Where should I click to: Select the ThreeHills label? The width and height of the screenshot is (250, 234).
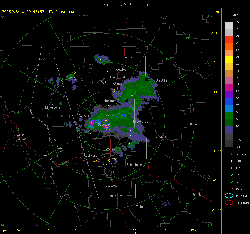(140, 122)
